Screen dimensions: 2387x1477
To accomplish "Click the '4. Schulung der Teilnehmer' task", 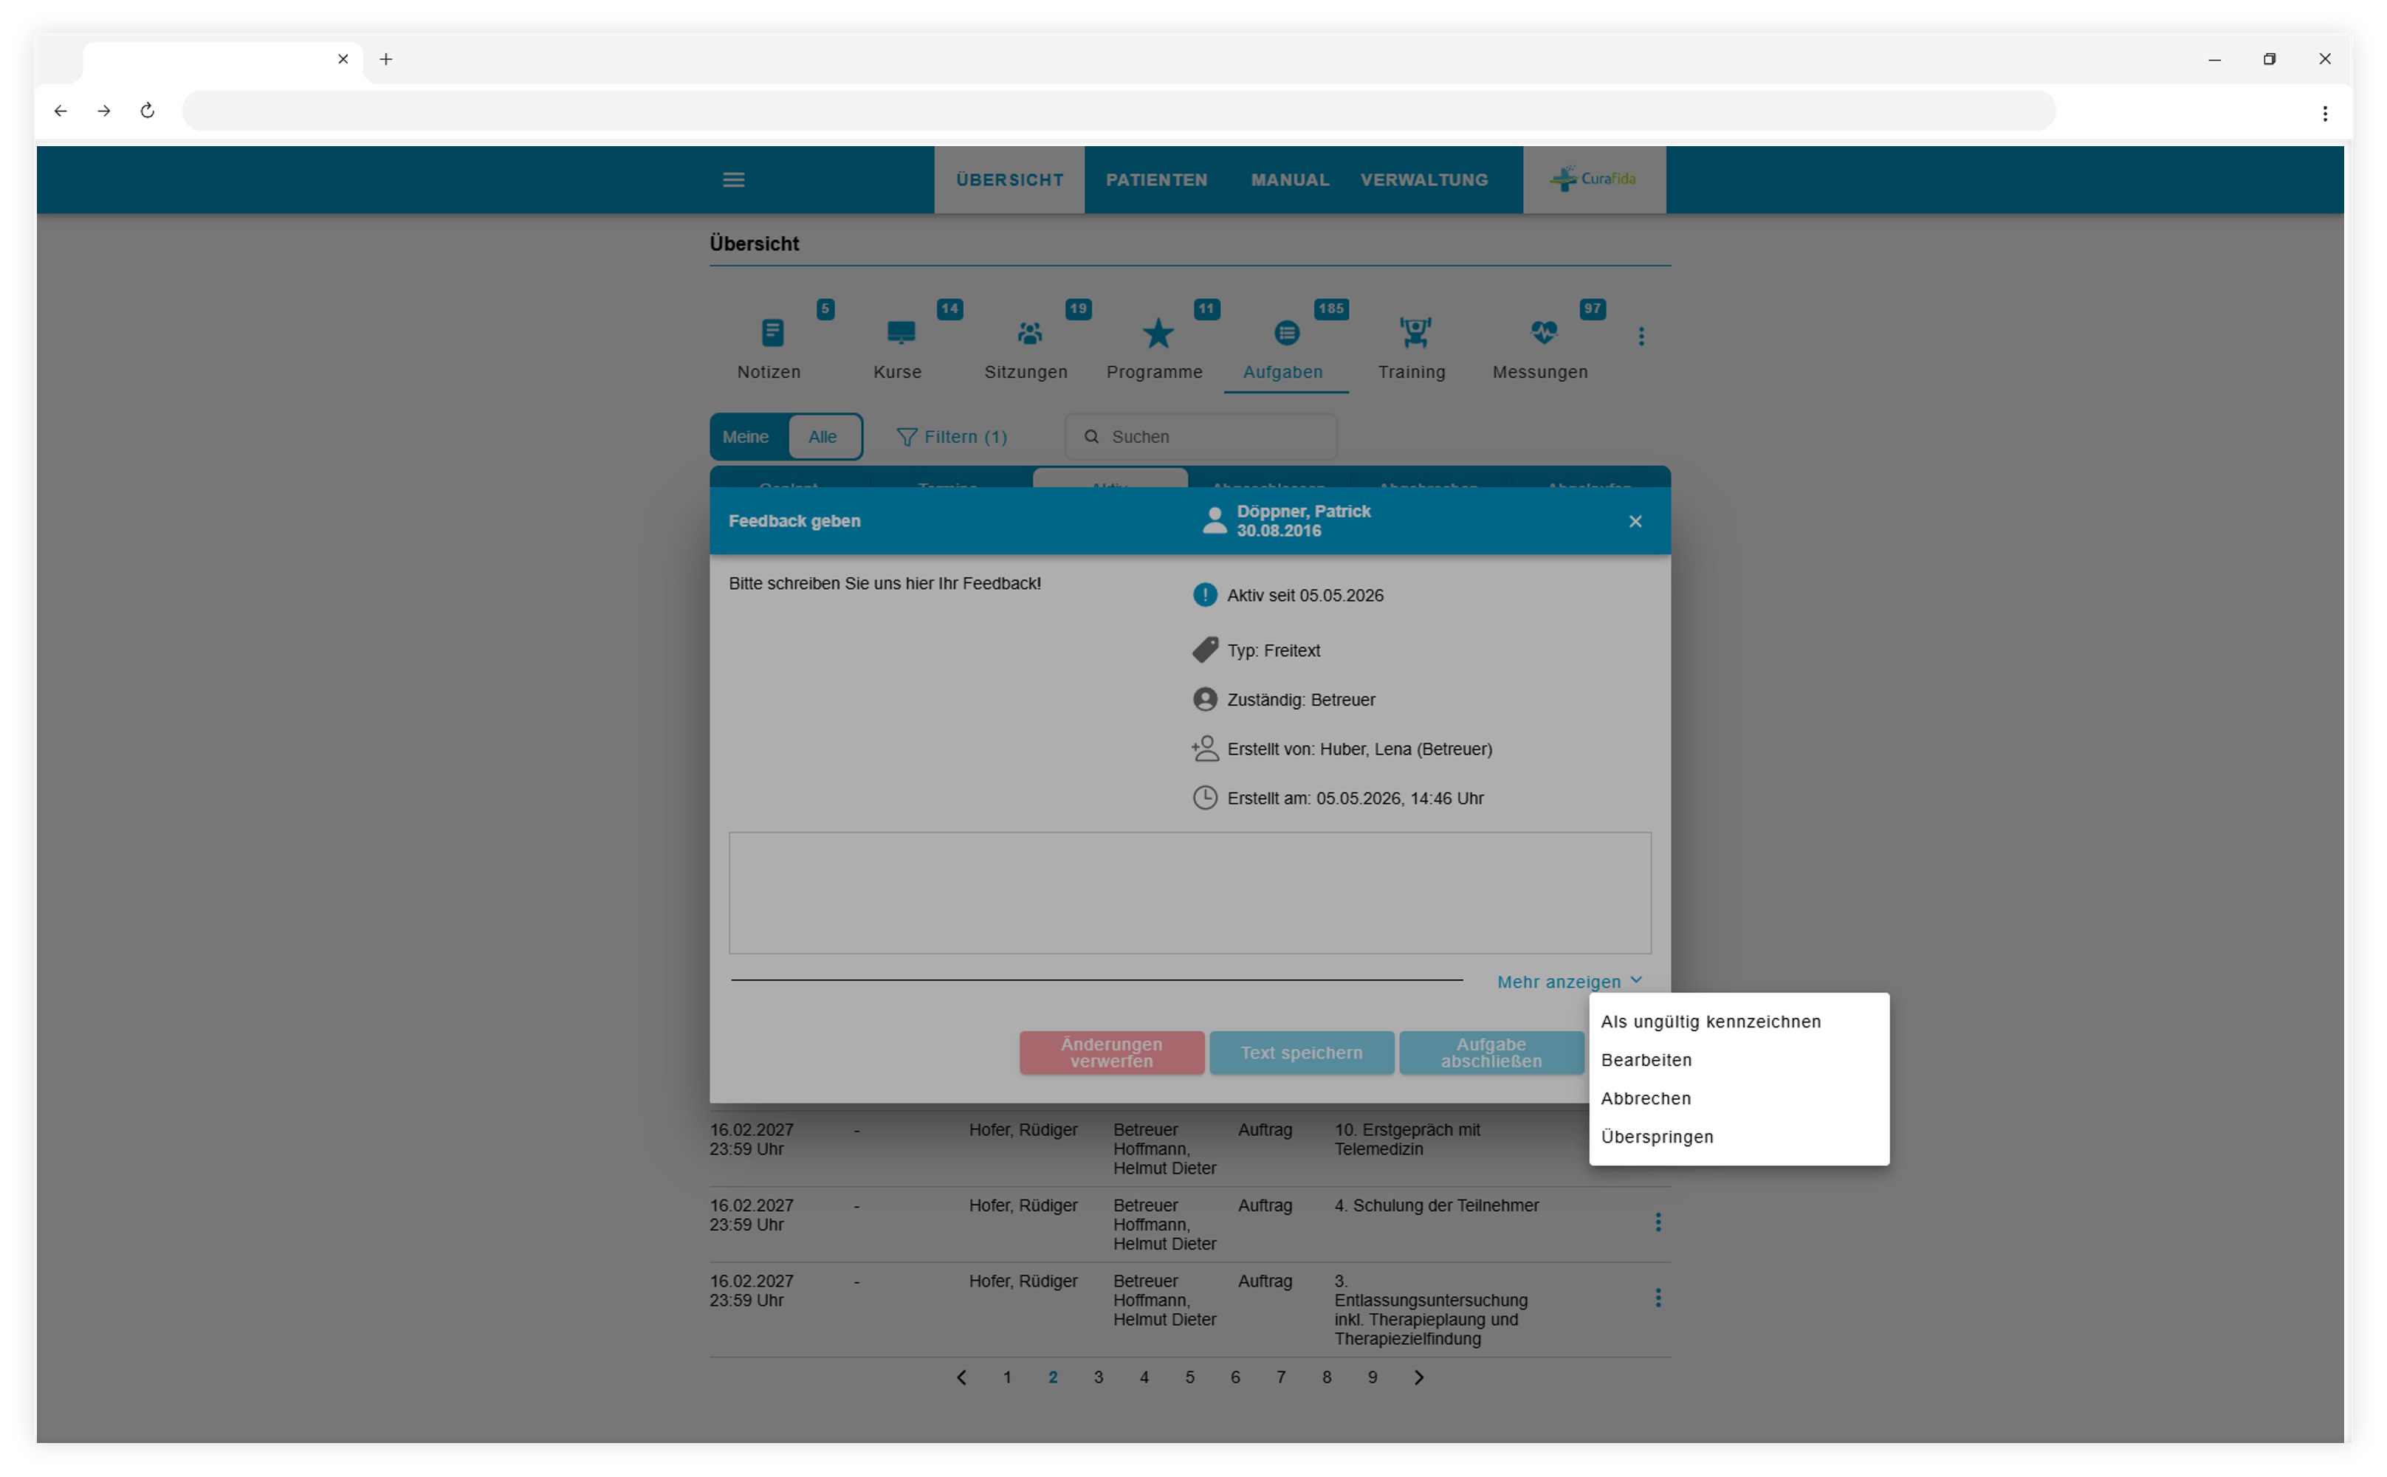I will pyautogui.click(x=1436, y=1205).
